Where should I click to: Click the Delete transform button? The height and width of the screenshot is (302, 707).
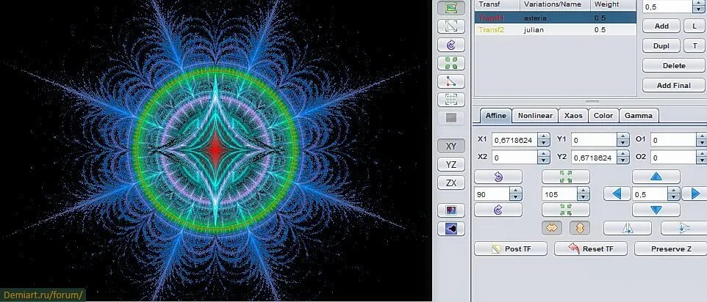[674, 66]
